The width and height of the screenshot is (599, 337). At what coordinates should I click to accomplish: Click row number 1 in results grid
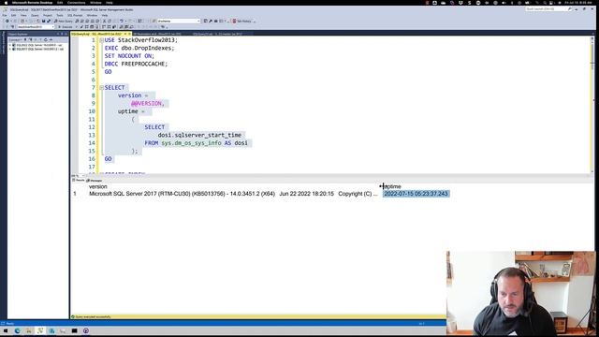[x=75, y=194]
